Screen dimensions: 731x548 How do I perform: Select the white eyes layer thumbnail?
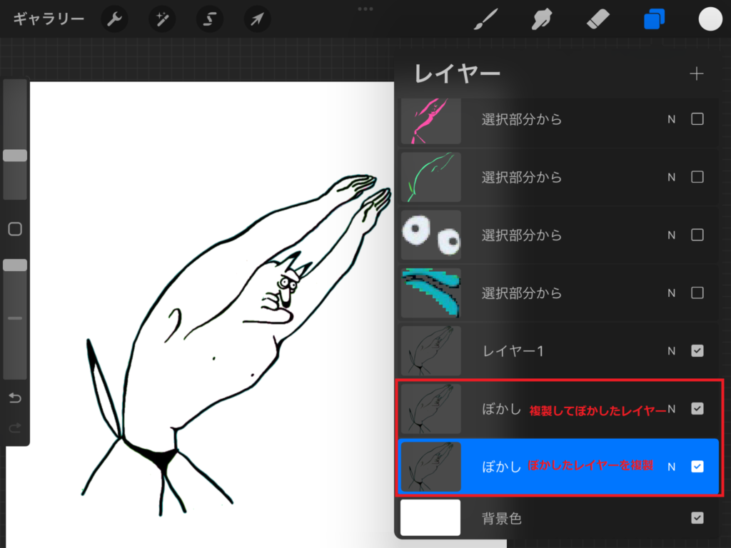(x=430, y=235)
